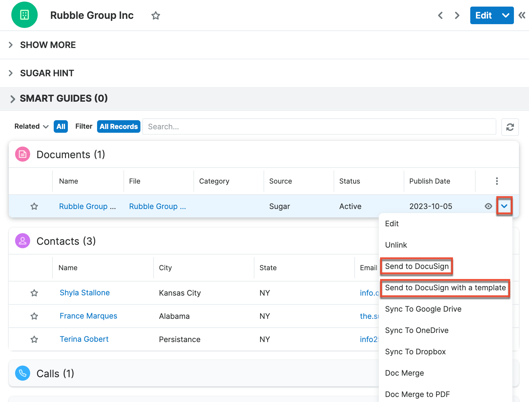Viewport: 529px width, 402px height.
Task: Choose Send to DocuSign menu item
Action: [417, 266]
